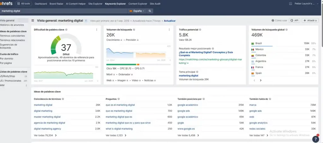
Task: Open Brand Radar in top navigation
Action: coord(56,4)
